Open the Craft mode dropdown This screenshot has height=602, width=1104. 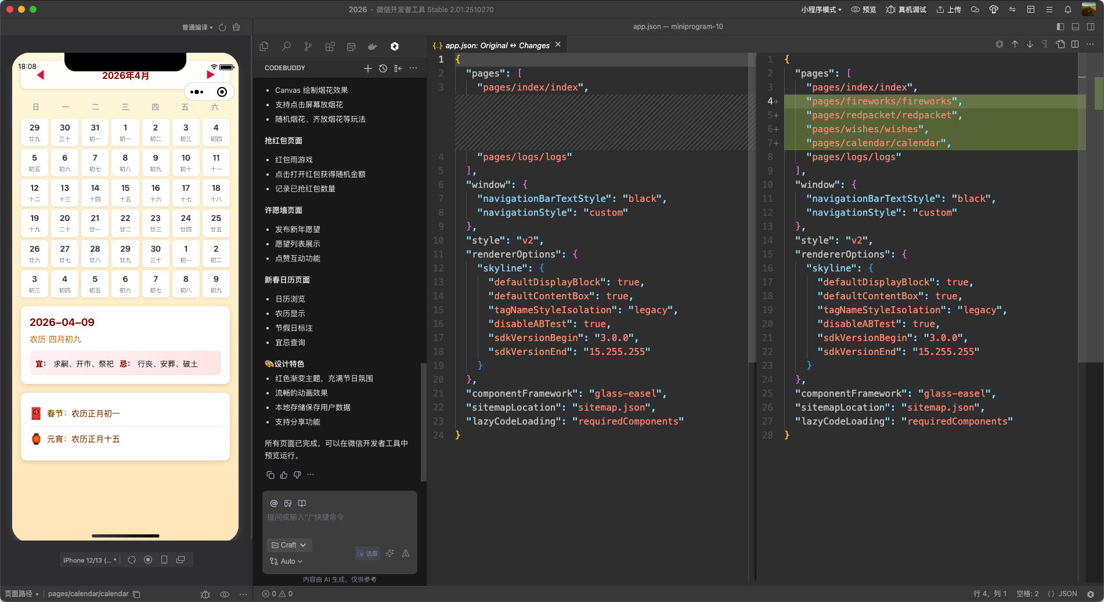pyautogui.click(x=289, y=545)
